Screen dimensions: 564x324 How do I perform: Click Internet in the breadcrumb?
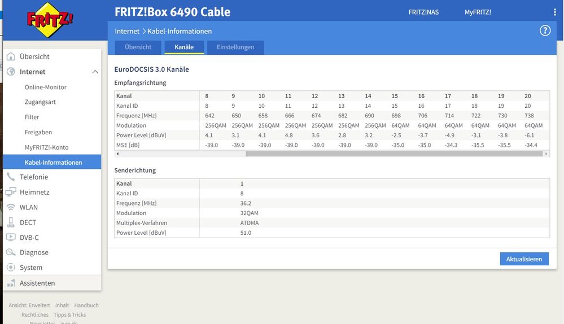point(127,31)
